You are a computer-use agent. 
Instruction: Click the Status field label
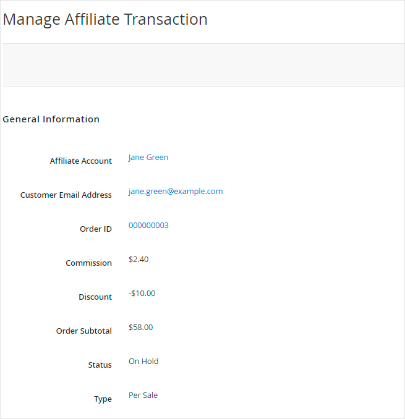pos(100,365)
